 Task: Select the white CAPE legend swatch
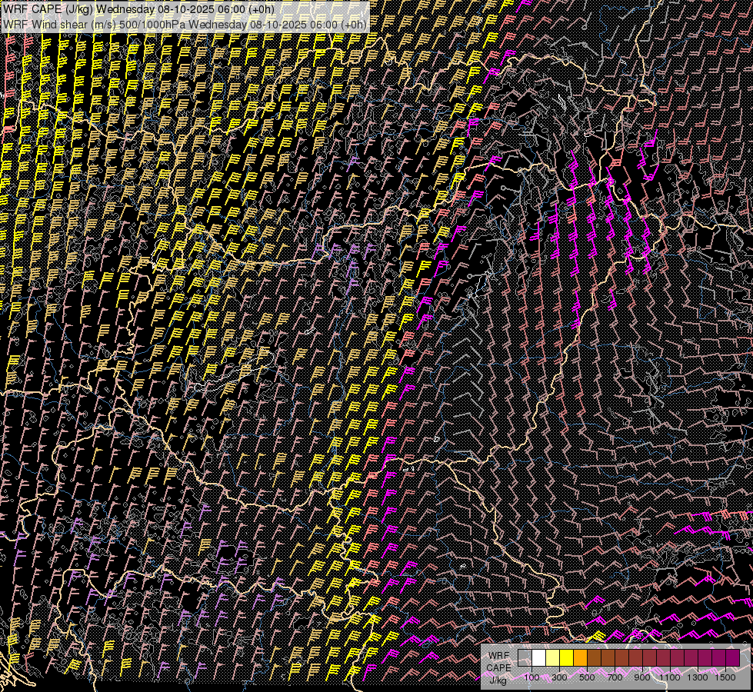pos(539,657)
